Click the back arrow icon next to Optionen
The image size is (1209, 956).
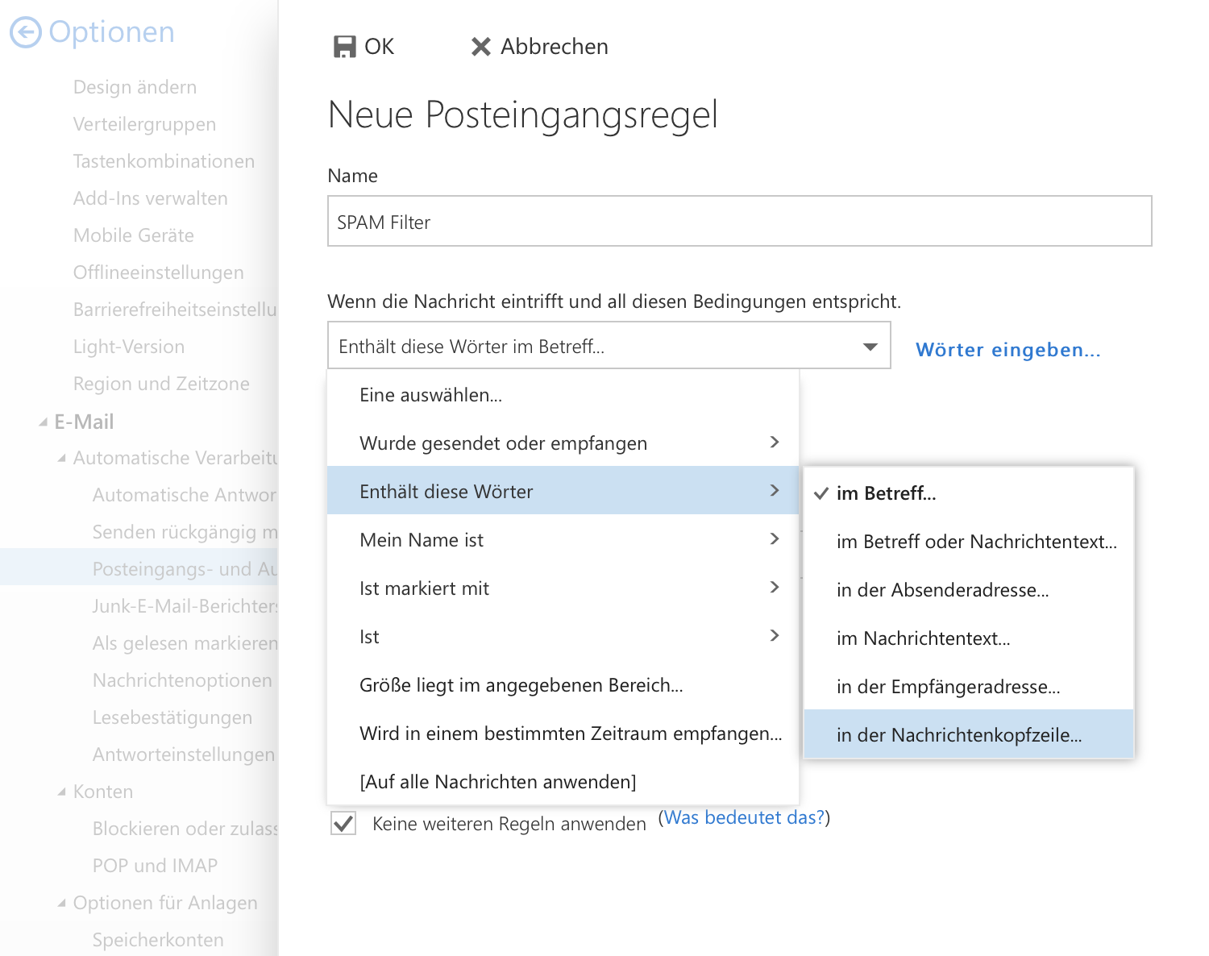25,32
